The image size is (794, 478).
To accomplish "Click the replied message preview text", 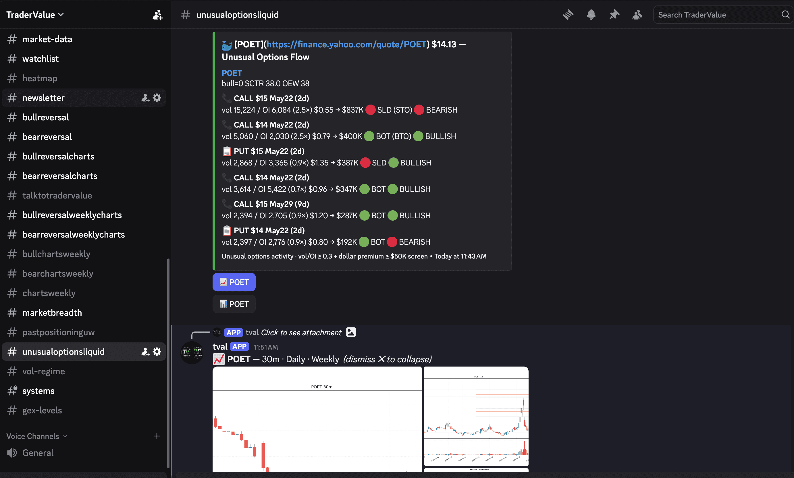I will click(x=301, y=332).
